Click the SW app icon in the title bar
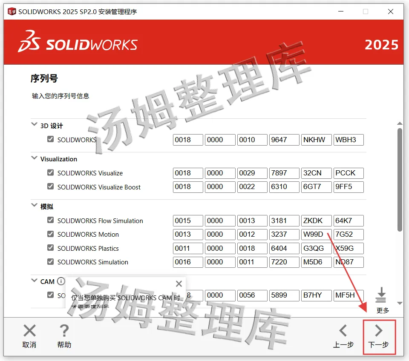This screenshot has height=361, width=409. 12,11
